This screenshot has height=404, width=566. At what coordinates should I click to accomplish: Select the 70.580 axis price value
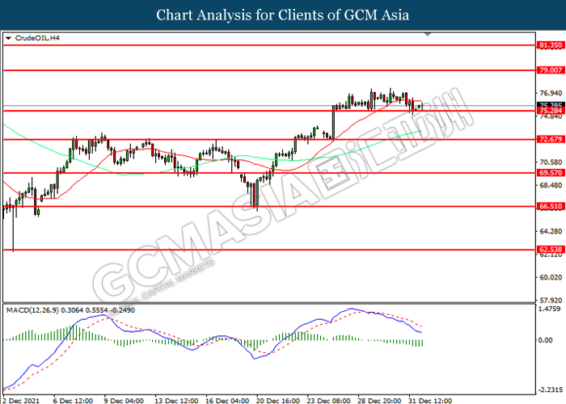pos(551,162)
